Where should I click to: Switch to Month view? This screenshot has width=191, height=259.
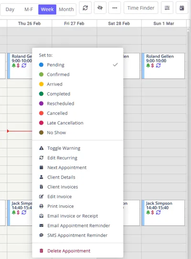[66, 9]
